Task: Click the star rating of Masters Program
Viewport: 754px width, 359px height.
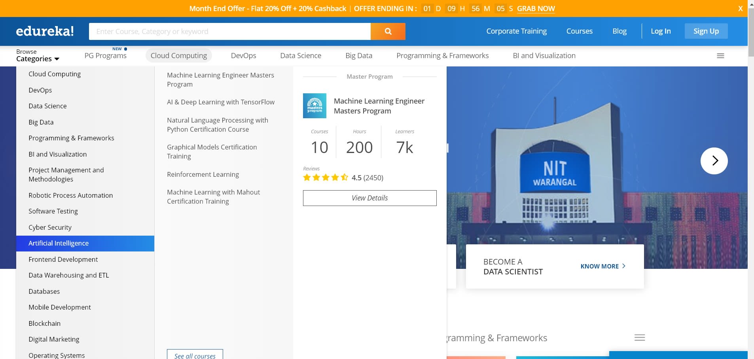Action: pos(326,178)
